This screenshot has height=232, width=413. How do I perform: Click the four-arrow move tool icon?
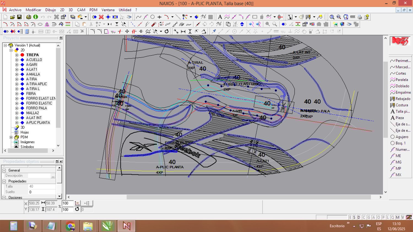(127, 31)
